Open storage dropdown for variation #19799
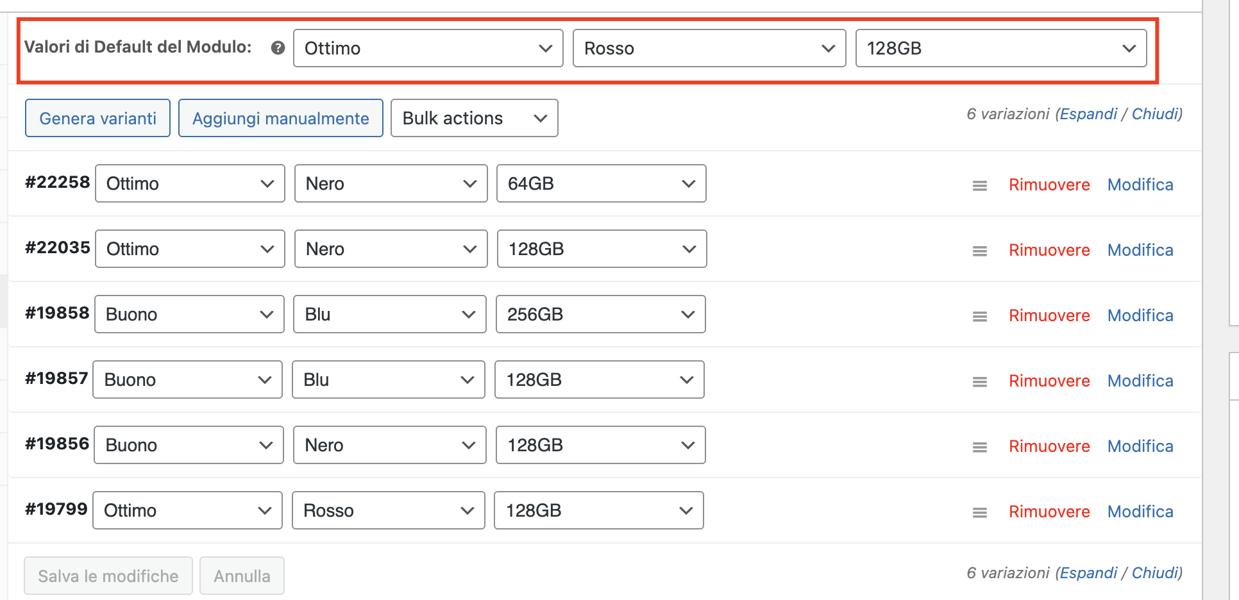 [x=599, y=510]
